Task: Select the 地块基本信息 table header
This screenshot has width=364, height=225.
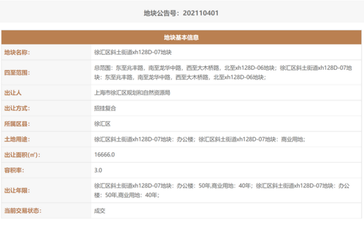Action: (181, 37)
